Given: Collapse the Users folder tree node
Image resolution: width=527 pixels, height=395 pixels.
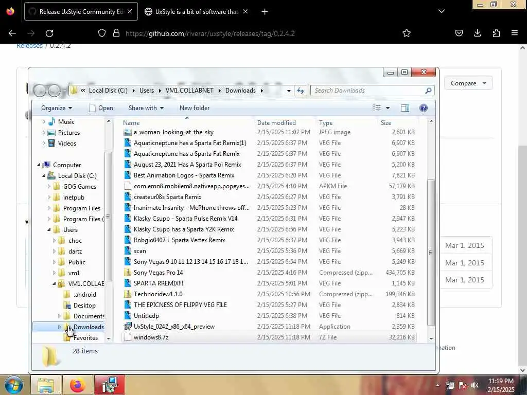Looking at the screenshot, I should [49, 230].
